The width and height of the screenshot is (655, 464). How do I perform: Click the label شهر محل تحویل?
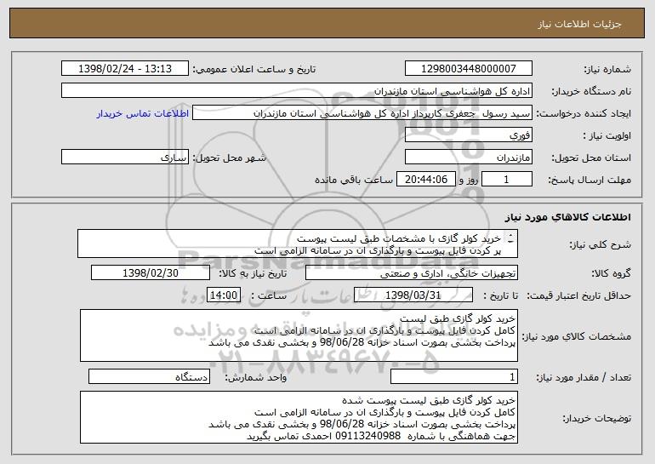pos(230,158)
